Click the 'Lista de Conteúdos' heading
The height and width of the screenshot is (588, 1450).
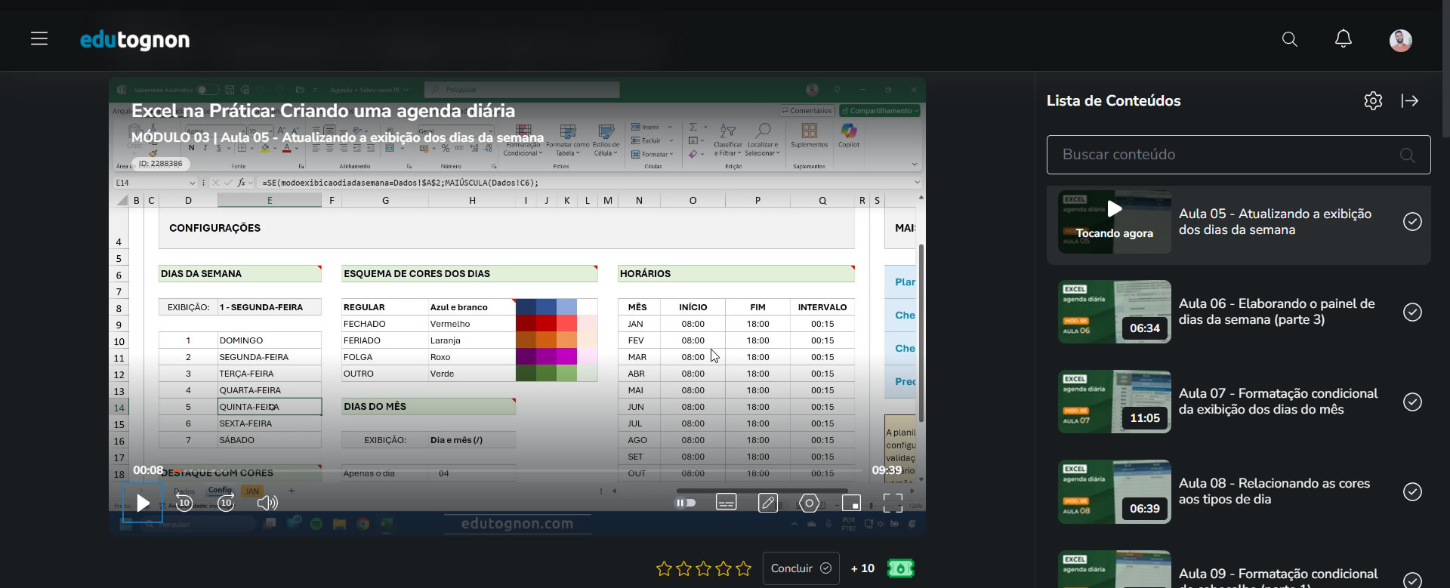tap(1113, 100)
